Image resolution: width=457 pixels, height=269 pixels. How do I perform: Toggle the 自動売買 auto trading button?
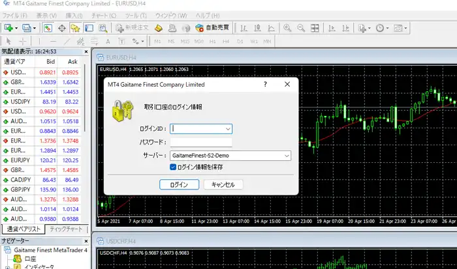[212, 28]
